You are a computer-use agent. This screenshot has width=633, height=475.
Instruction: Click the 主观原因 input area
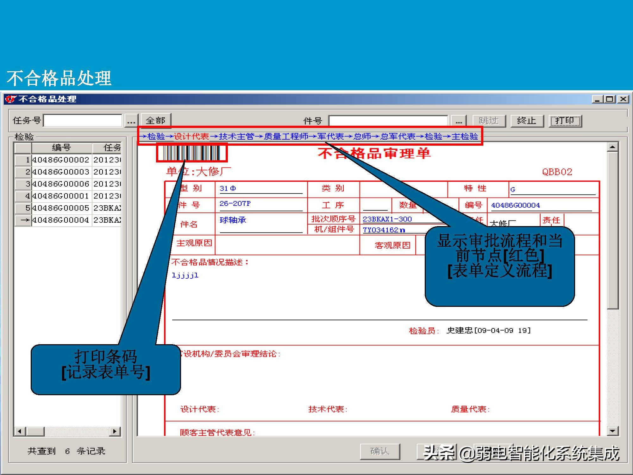287,245
